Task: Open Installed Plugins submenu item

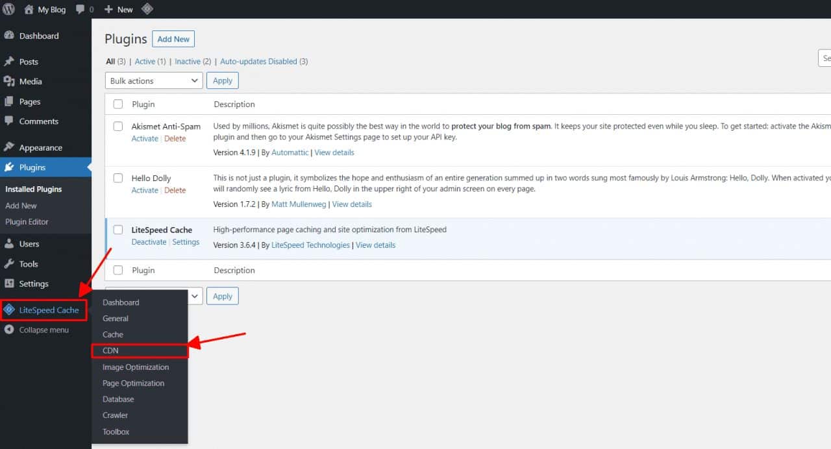Action: coord(34,189)
